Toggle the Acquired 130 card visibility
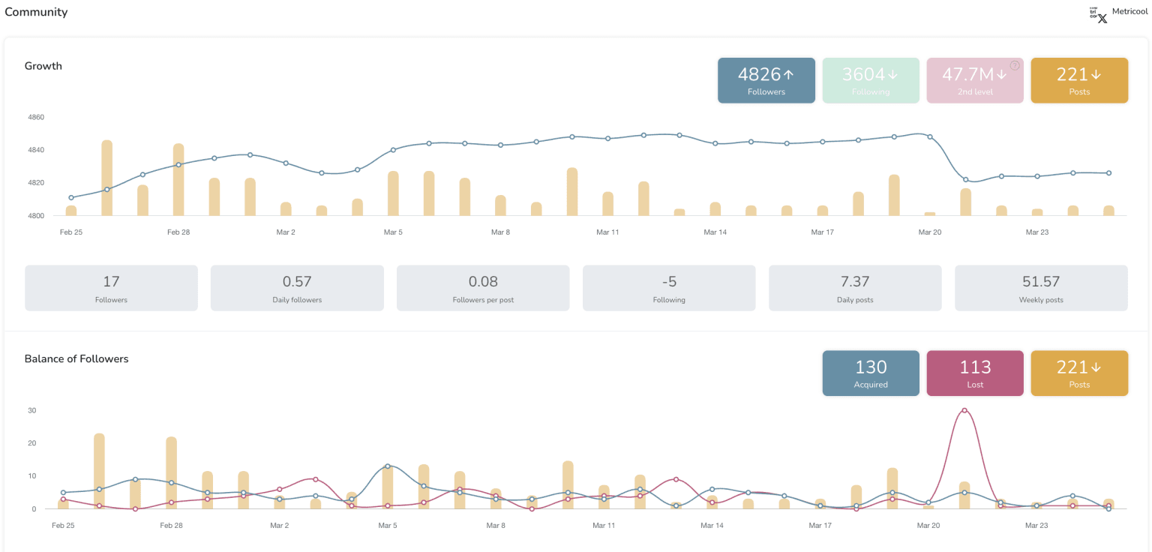This screenshot has height=552, width=1152. [871, 373]
